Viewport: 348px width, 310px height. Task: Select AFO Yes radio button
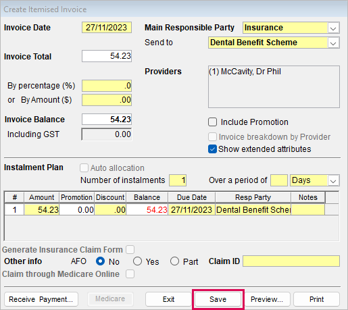(x=137, y=261)
